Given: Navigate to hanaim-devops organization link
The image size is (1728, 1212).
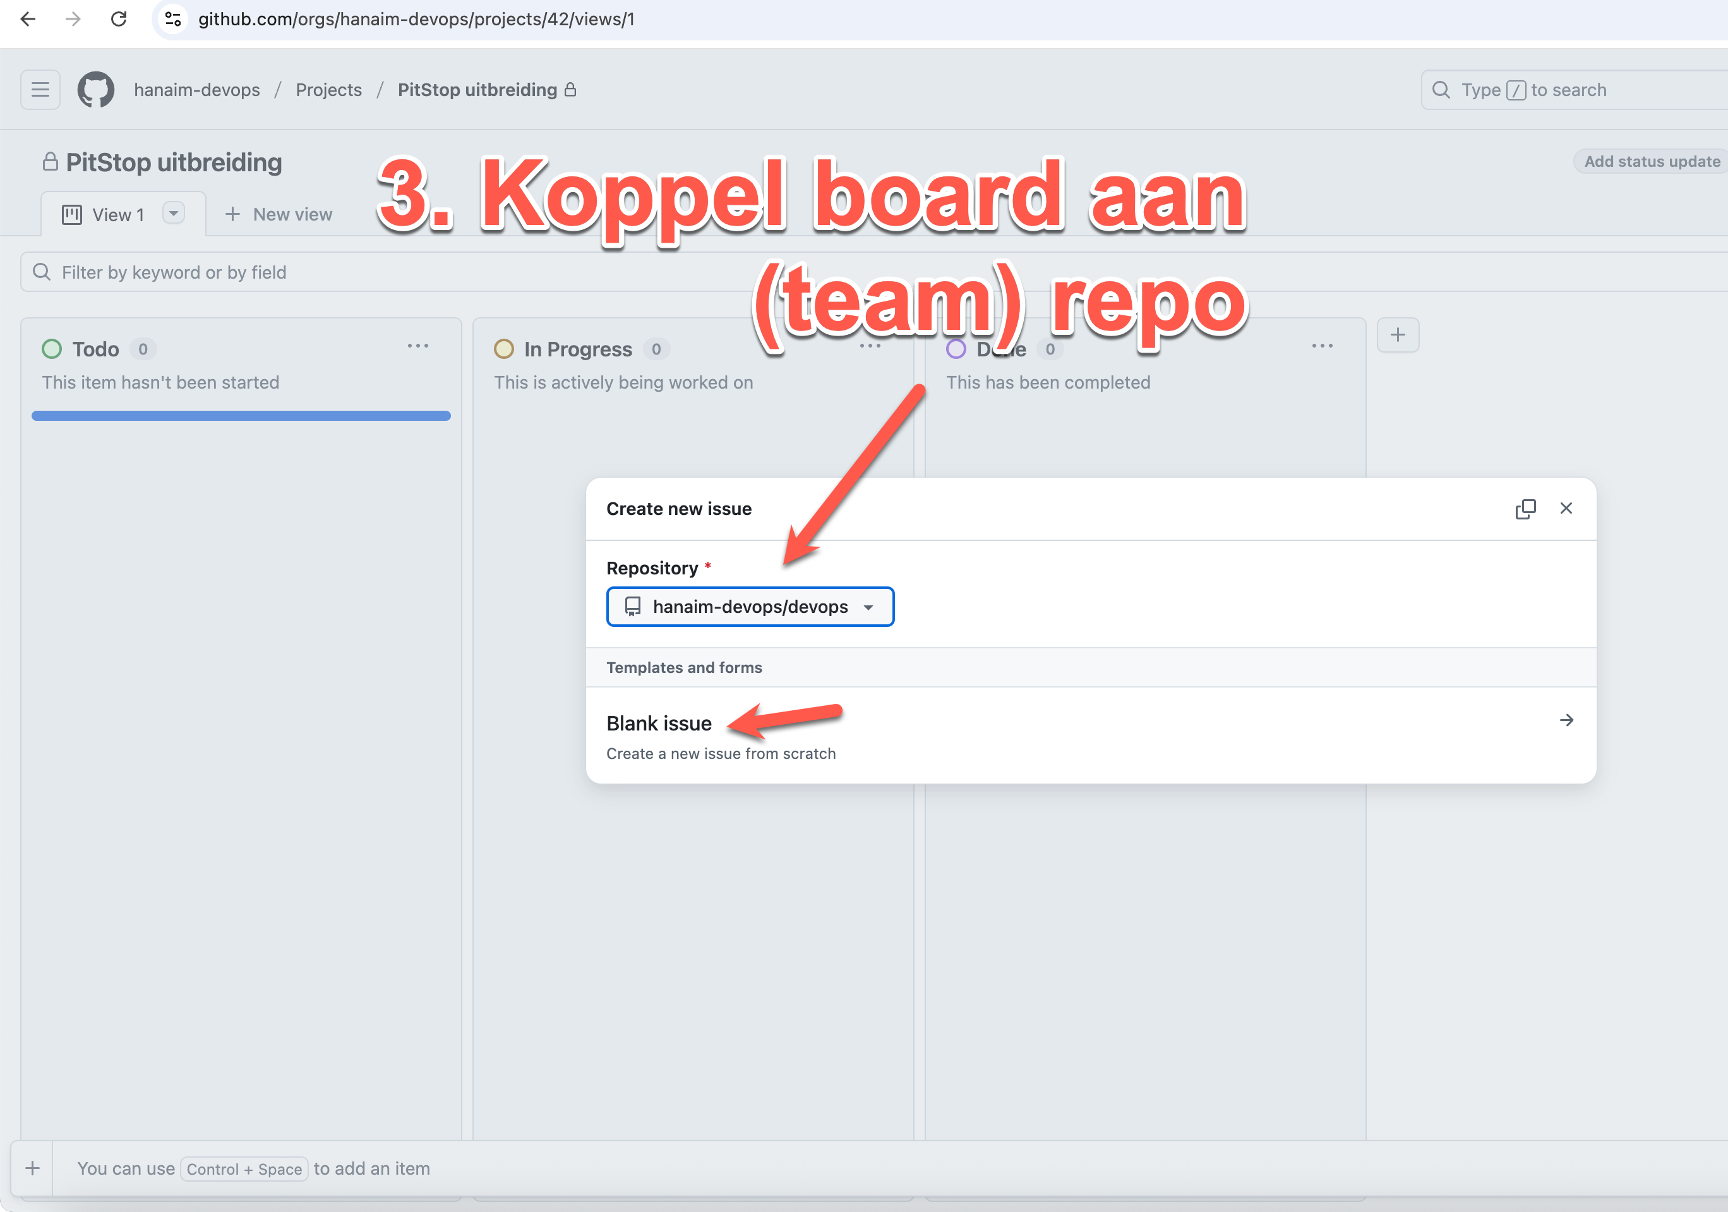Looking at the screenshot, I should point(196,90).
